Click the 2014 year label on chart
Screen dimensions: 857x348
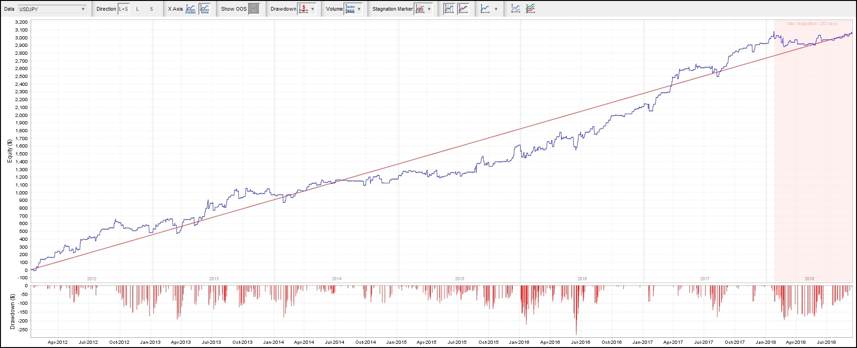337,279
